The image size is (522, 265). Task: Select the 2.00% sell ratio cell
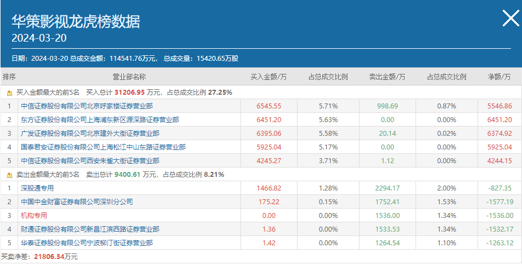click(x=446, y=188)
